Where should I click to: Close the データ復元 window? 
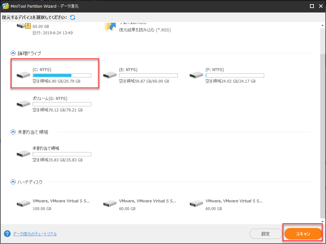click(321, 6)
